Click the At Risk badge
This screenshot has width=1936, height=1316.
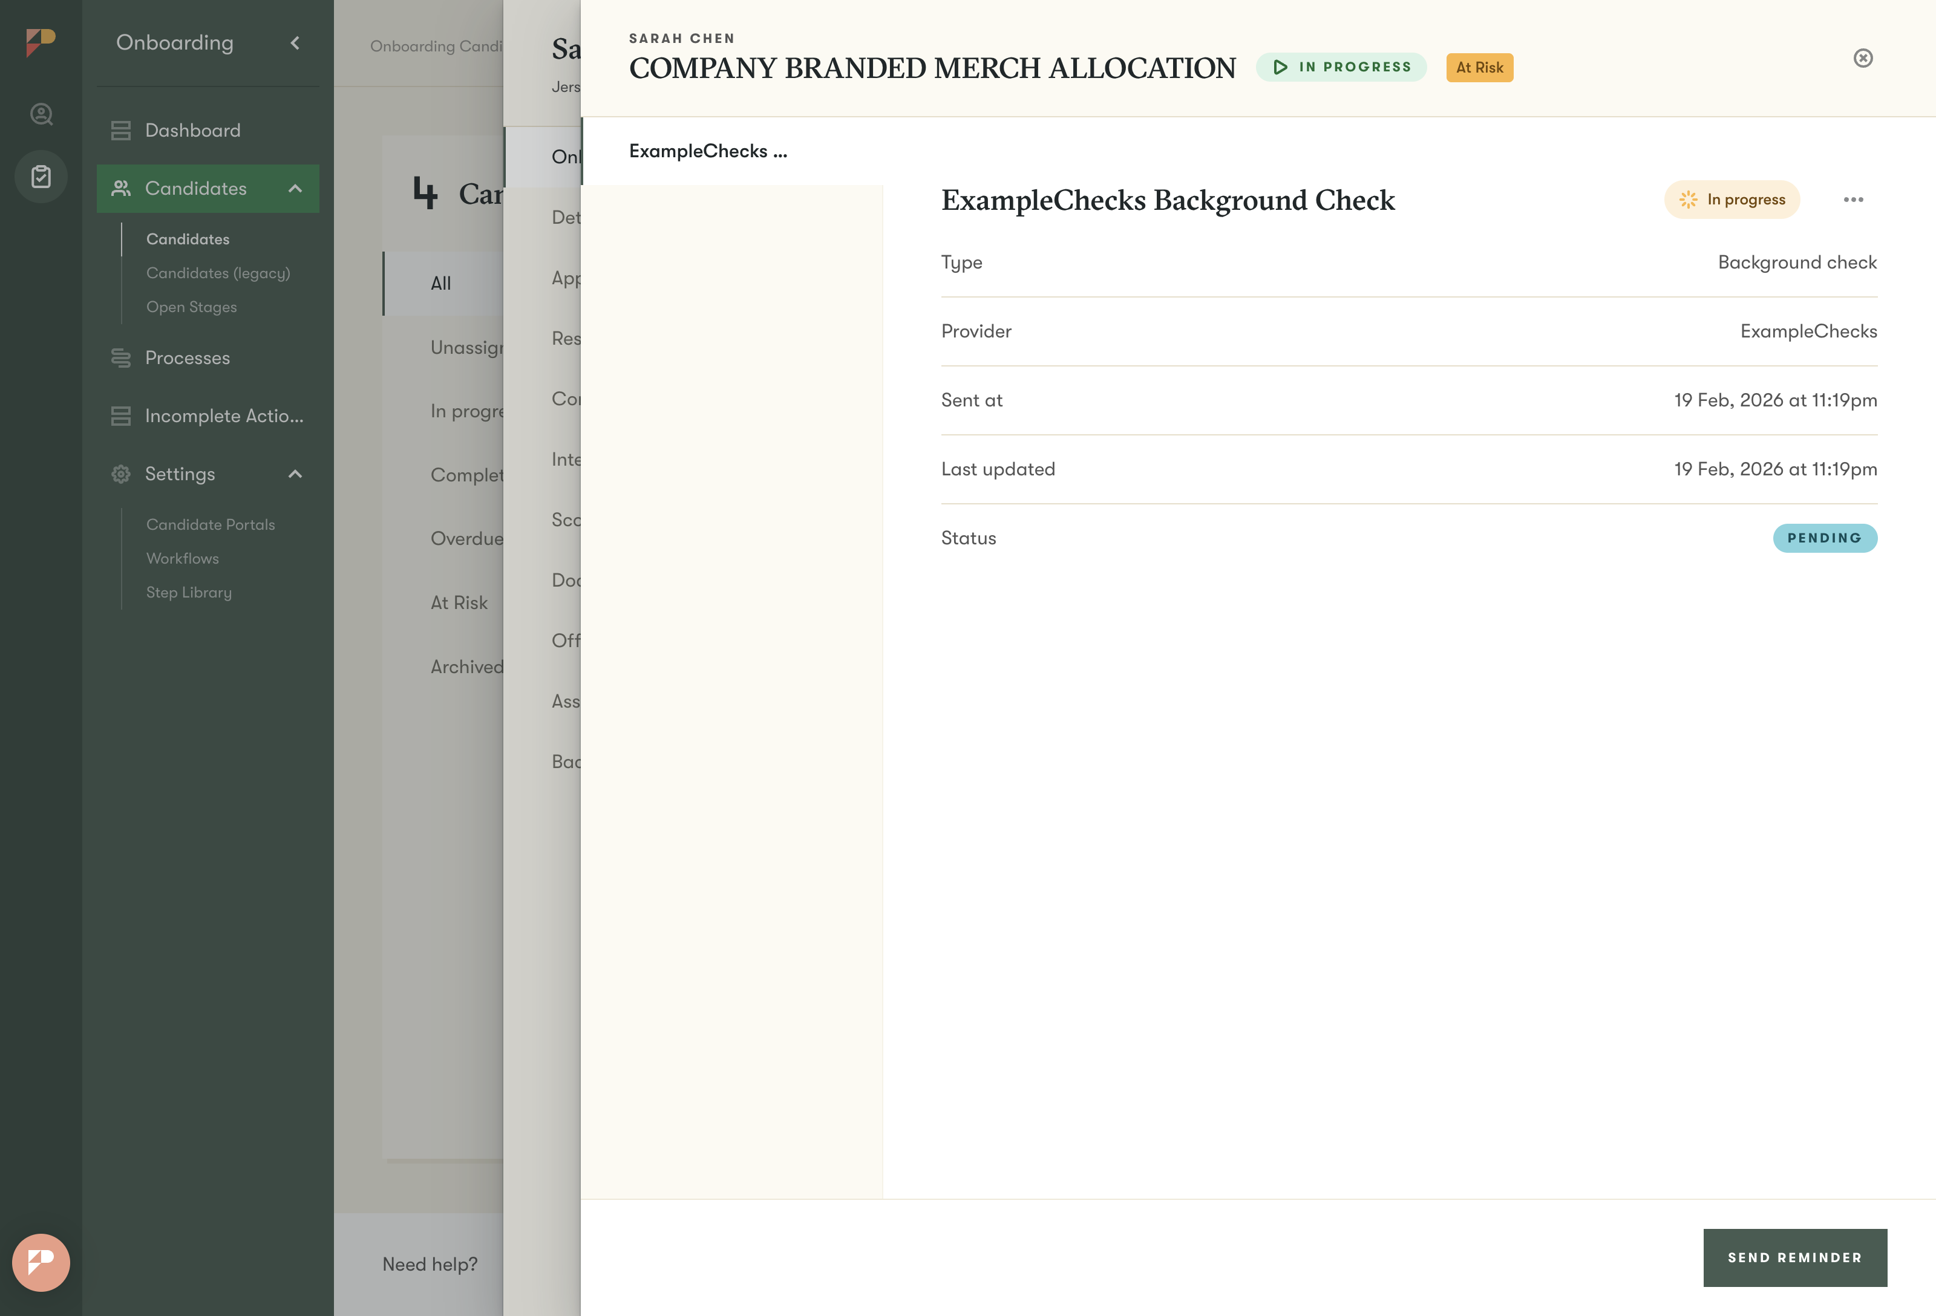1479,68
